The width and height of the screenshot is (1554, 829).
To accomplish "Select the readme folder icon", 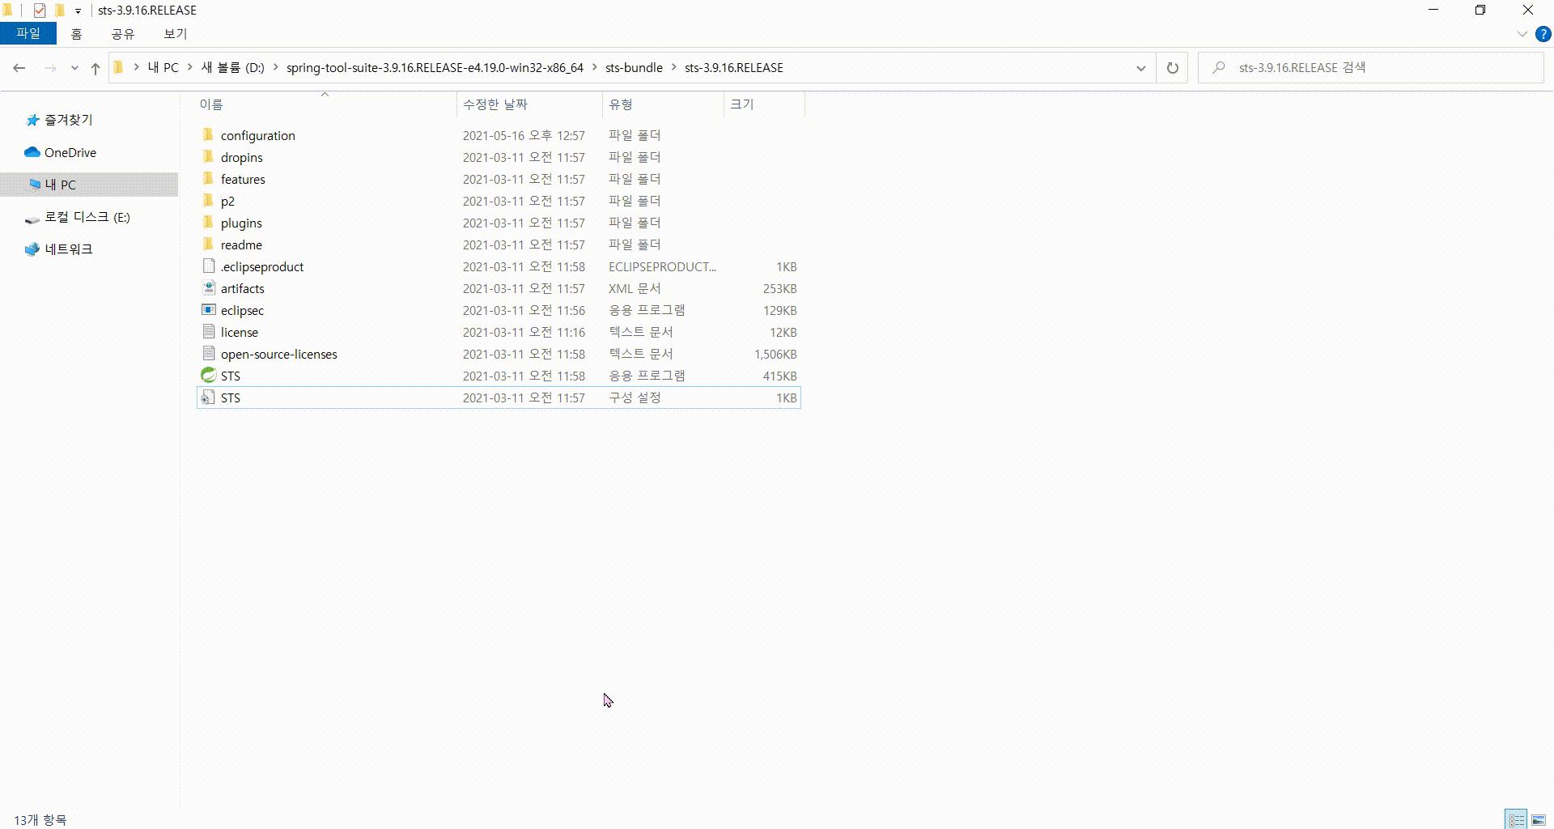I will (x=208, y=244).
